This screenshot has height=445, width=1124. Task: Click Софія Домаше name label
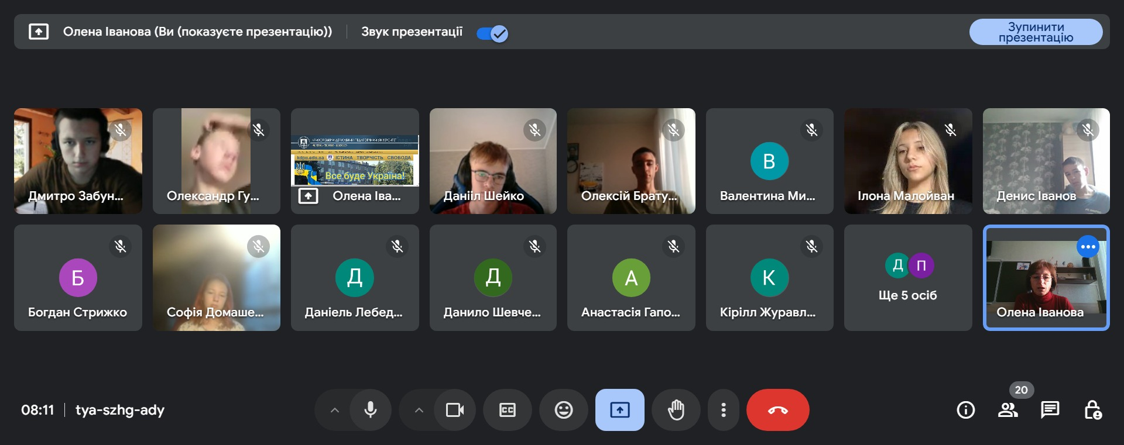pyautogui.click(x=215, y=312)
